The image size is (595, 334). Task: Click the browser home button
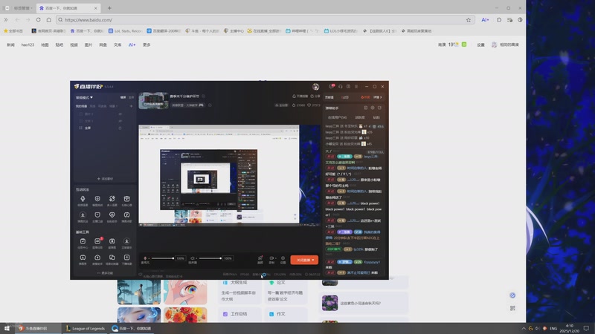tap(49, 20)
